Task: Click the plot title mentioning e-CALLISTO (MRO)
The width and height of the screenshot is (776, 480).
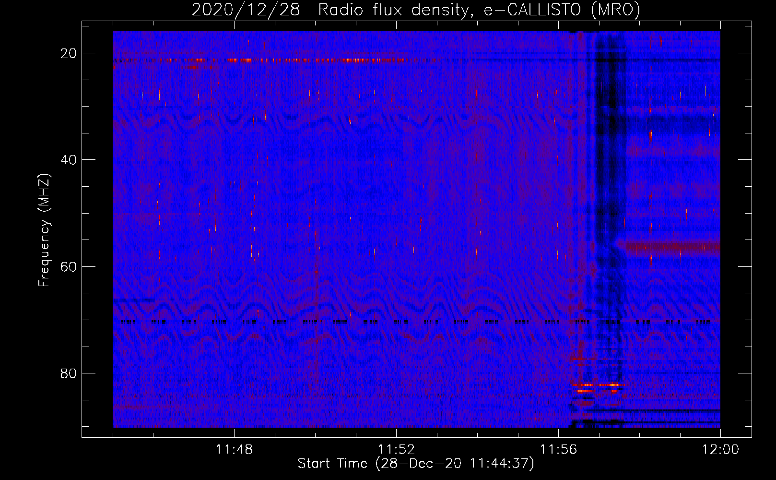Action: point(416,10)
